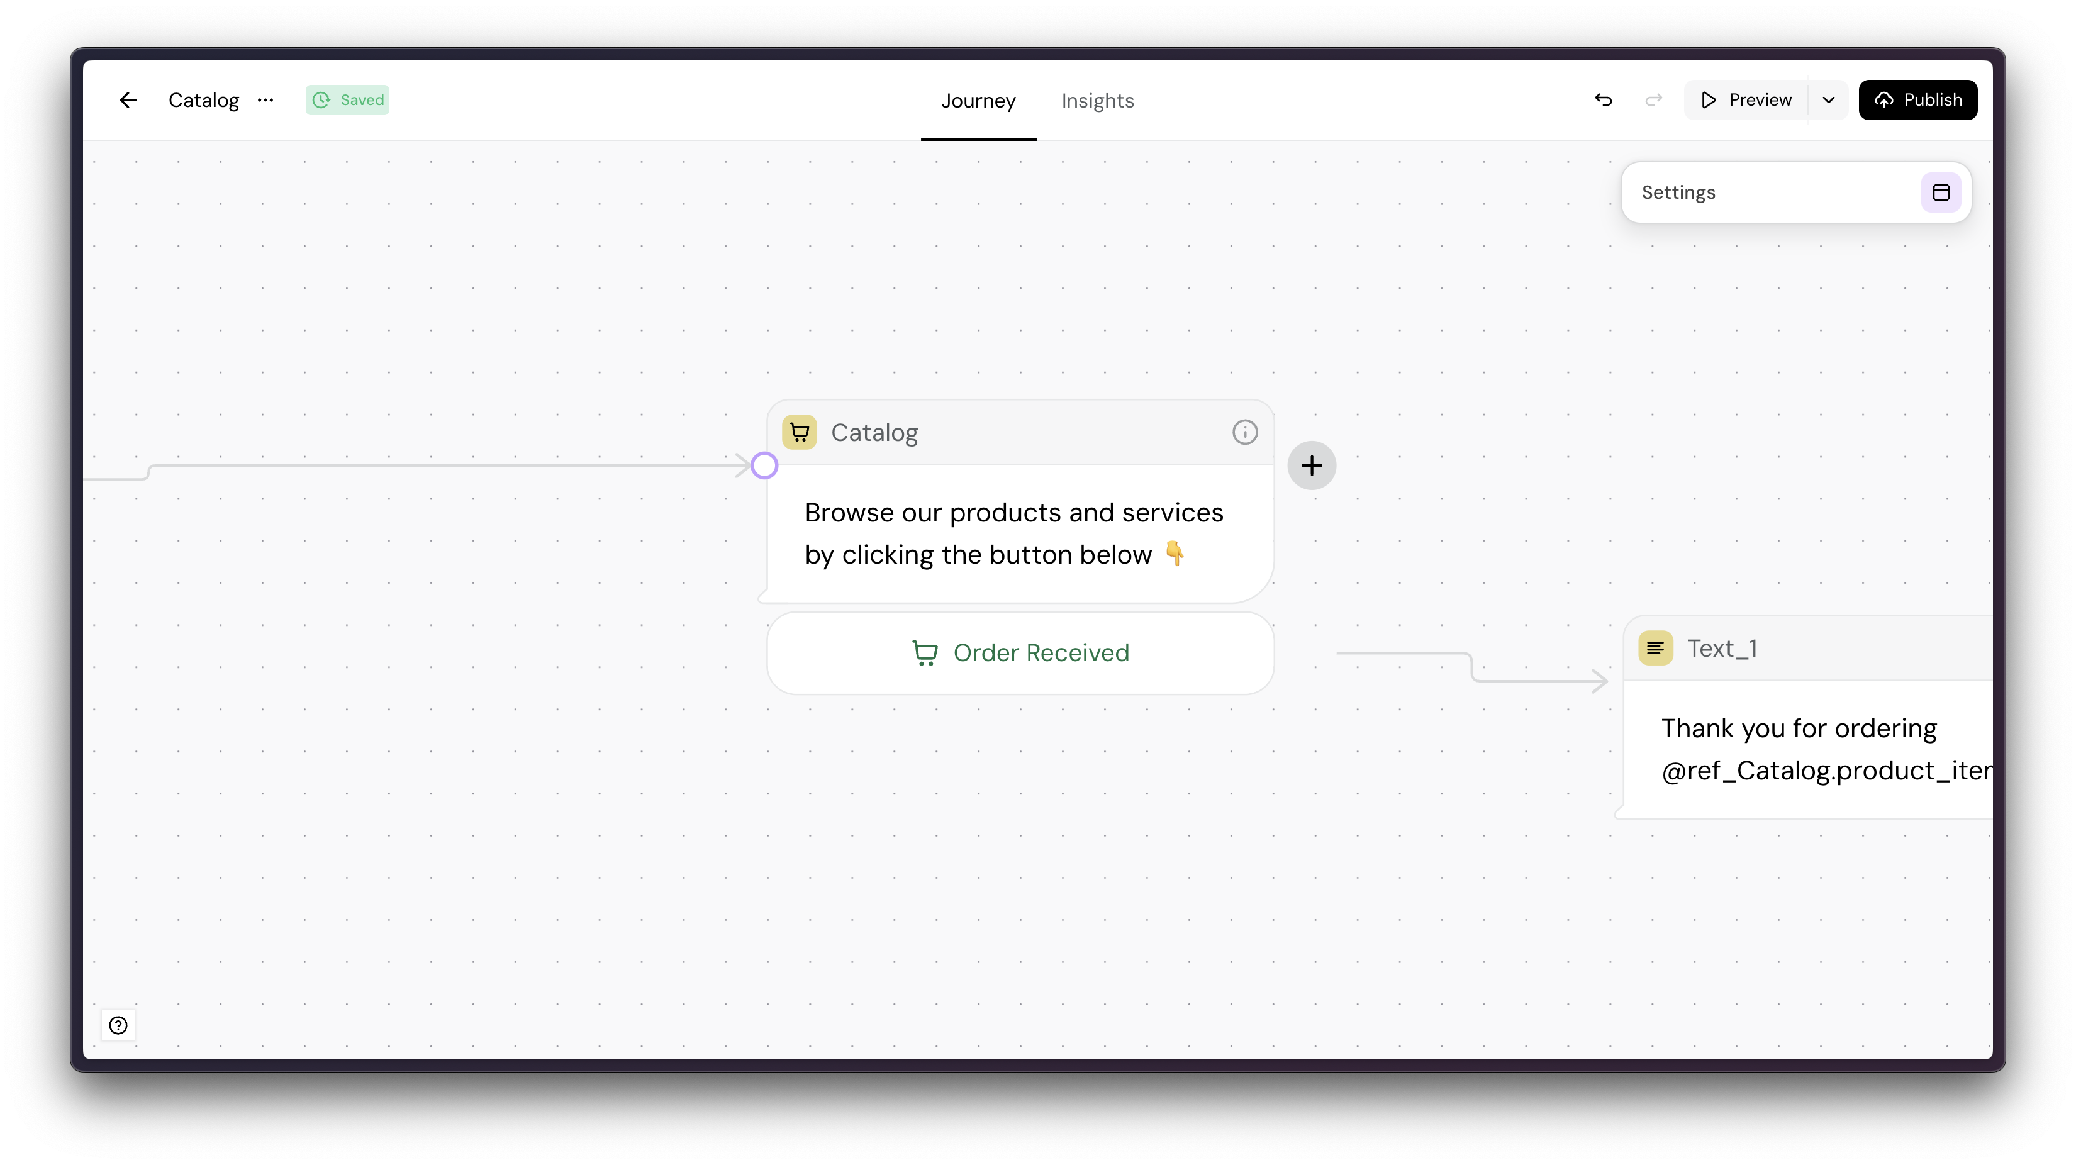Switch to the Insights tab

coord(1097,101)
